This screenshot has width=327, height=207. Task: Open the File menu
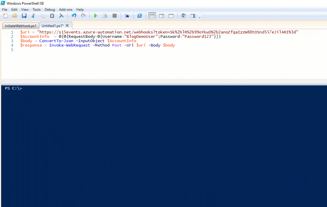(5, 10)
